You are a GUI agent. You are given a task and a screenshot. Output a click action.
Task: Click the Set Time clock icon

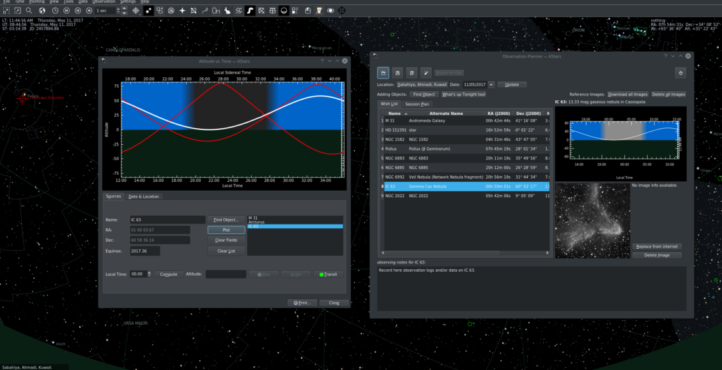point(56,10)
